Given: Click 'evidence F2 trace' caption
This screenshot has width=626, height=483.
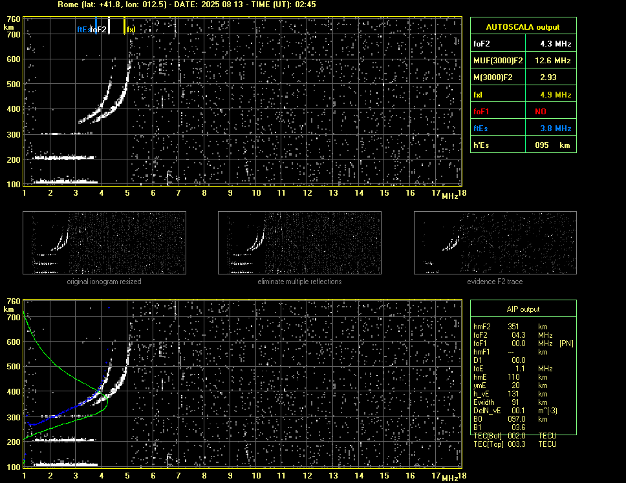Looking at the screenshot, I should coord(495,282).
